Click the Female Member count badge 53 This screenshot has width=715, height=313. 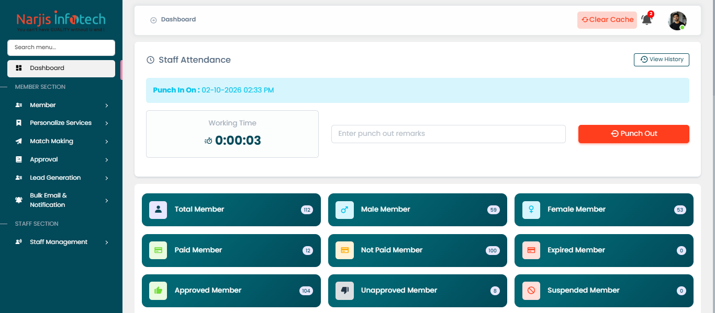(x=680, y=210)
